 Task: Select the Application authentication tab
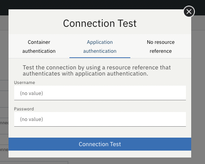tap(100, 47)
